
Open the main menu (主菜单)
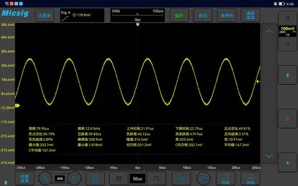[x=44, y=15]
